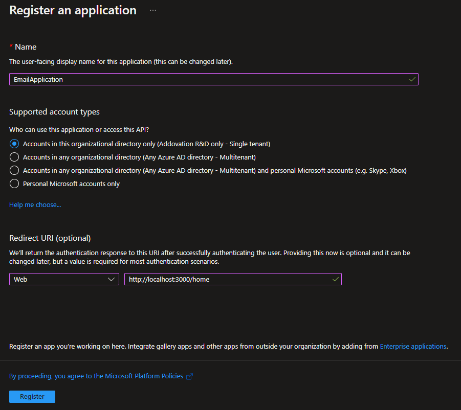The image size is (461, 410).
Task: Click the external link icon after Platform Policies
Action: [x=190, y=376]
